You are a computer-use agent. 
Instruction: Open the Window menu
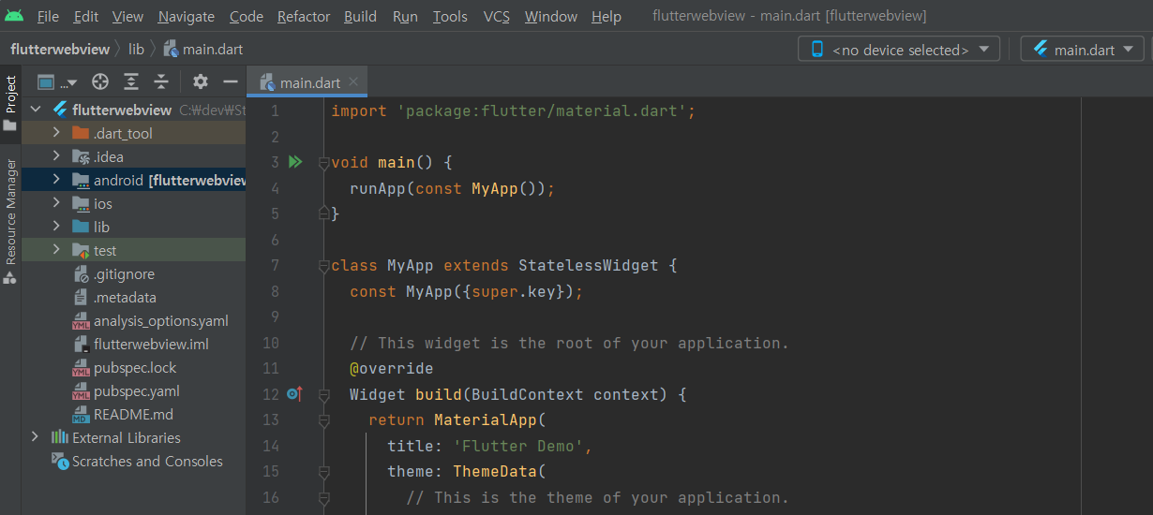coord(551,17)
